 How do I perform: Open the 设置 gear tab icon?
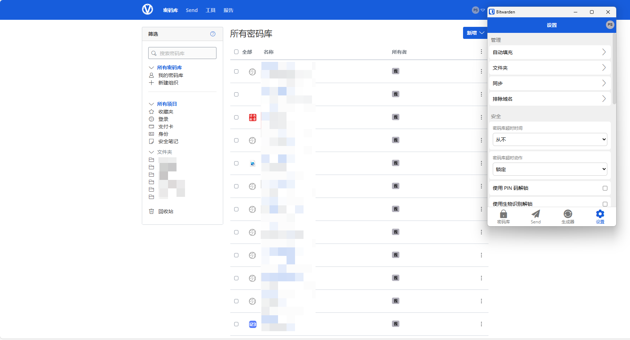(x=600, y=214)
